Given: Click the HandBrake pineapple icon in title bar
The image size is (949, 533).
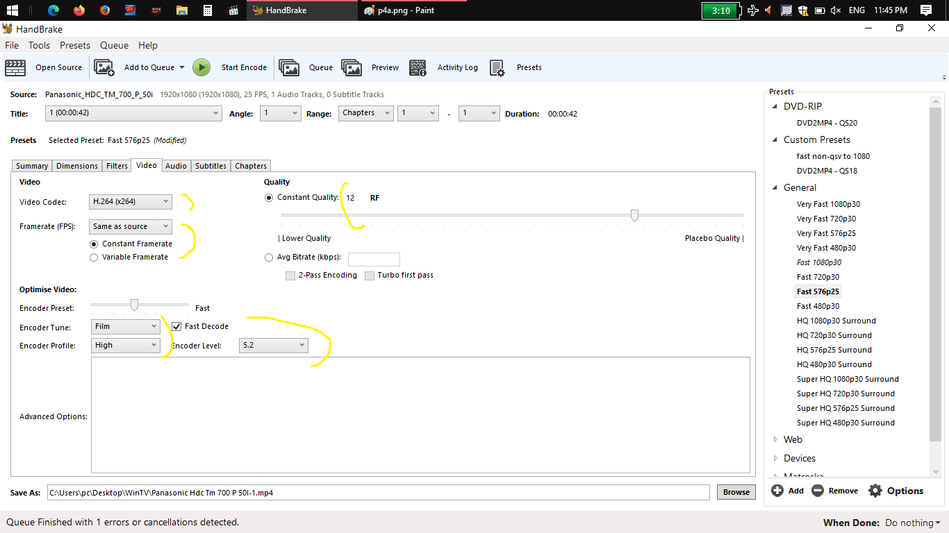Looking at the screenshot, I should pos(7,29).
